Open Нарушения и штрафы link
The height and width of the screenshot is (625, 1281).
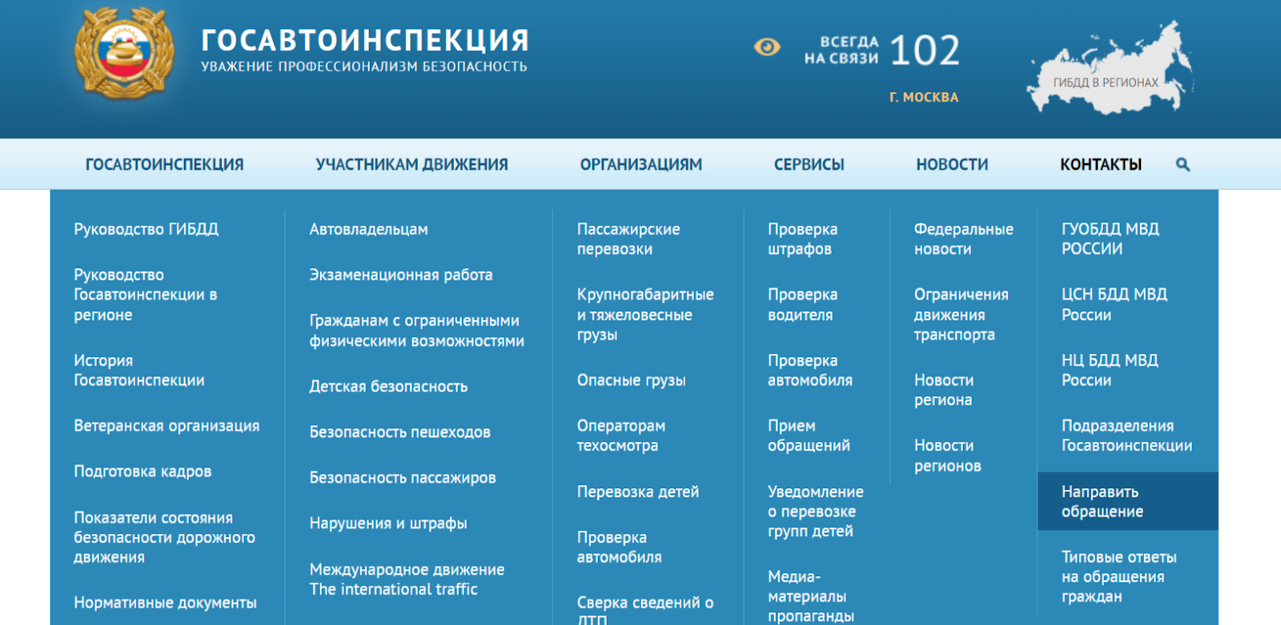(388, 523)
